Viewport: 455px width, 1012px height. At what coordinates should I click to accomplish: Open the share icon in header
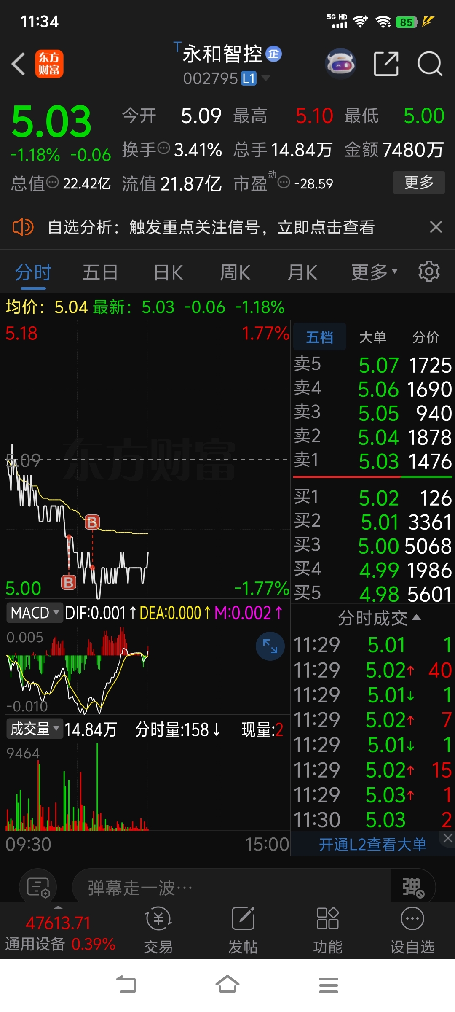click(x=386, y=64)
